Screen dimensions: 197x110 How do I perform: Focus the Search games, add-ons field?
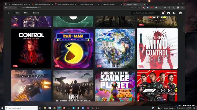[145, 13]
